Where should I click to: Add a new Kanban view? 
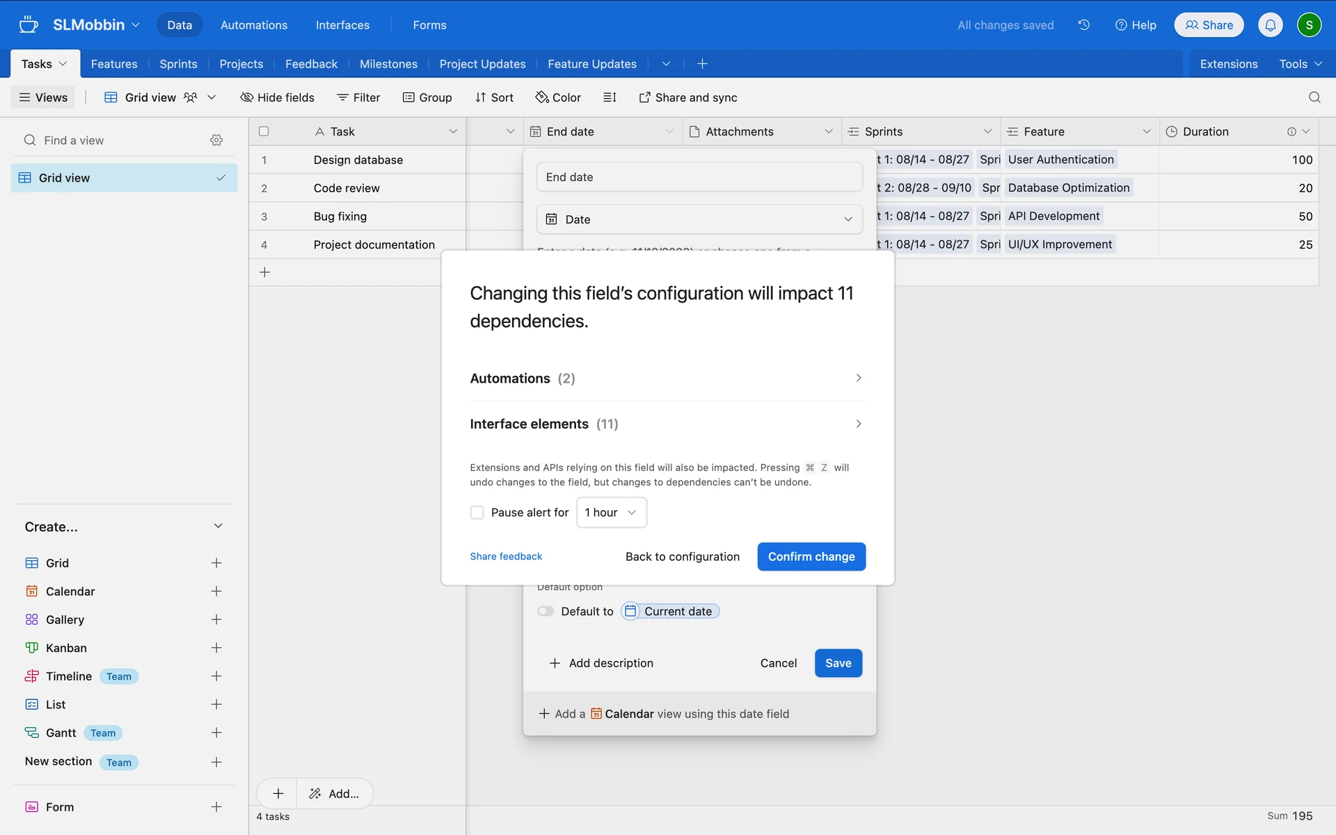216,648
